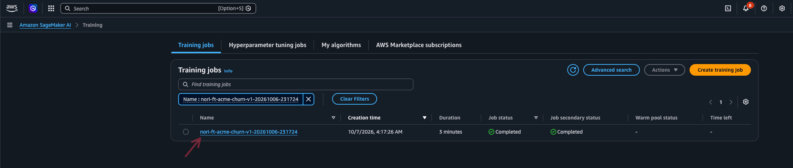The height and width of the screenshot is (168, 793).
Task: Open table preferences gear icon
Action: (x=746, y=102)
